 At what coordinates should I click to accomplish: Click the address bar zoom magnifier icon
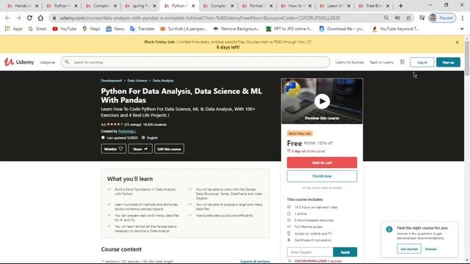[386, 18]
